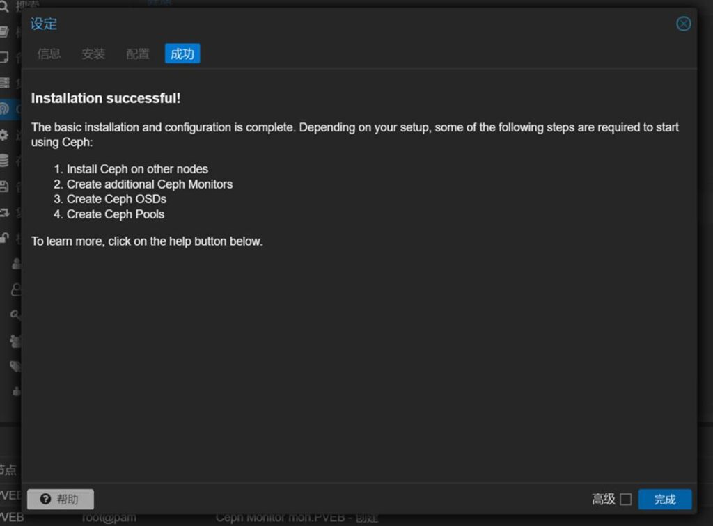Switch to the 配置 tab
Viewport: 713px width, 526px height.
point(137,54)
